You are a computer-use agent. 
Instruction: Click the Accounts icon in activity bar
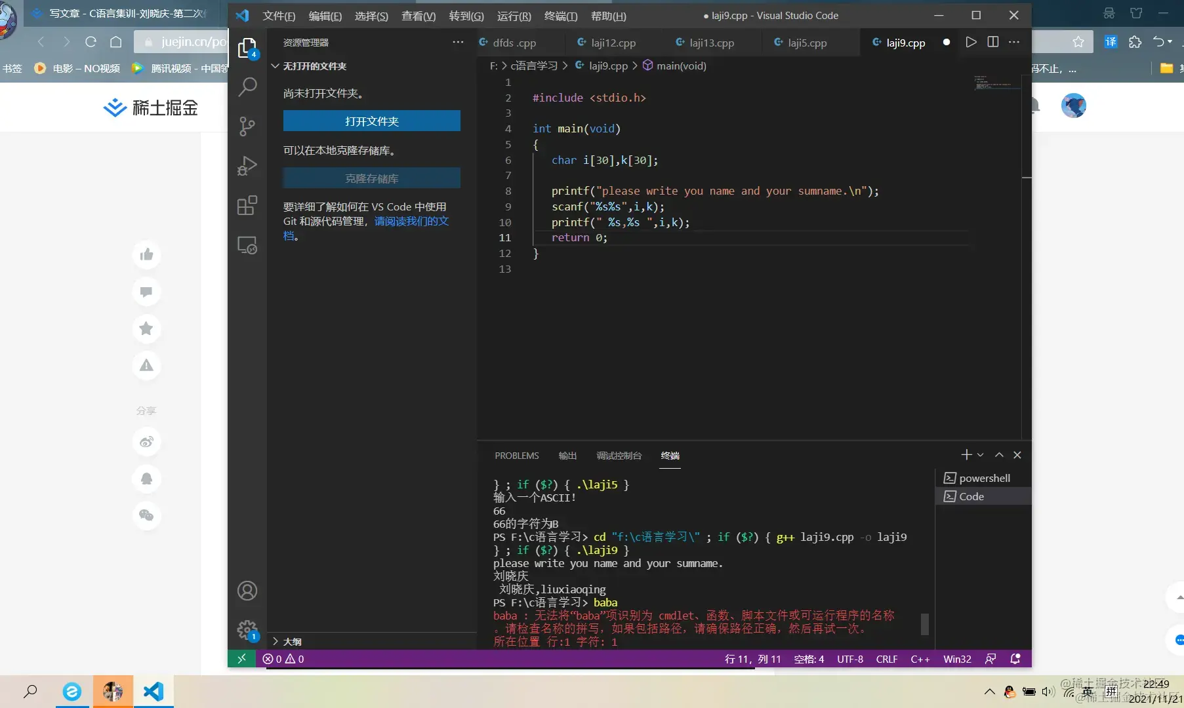(247, 591)
